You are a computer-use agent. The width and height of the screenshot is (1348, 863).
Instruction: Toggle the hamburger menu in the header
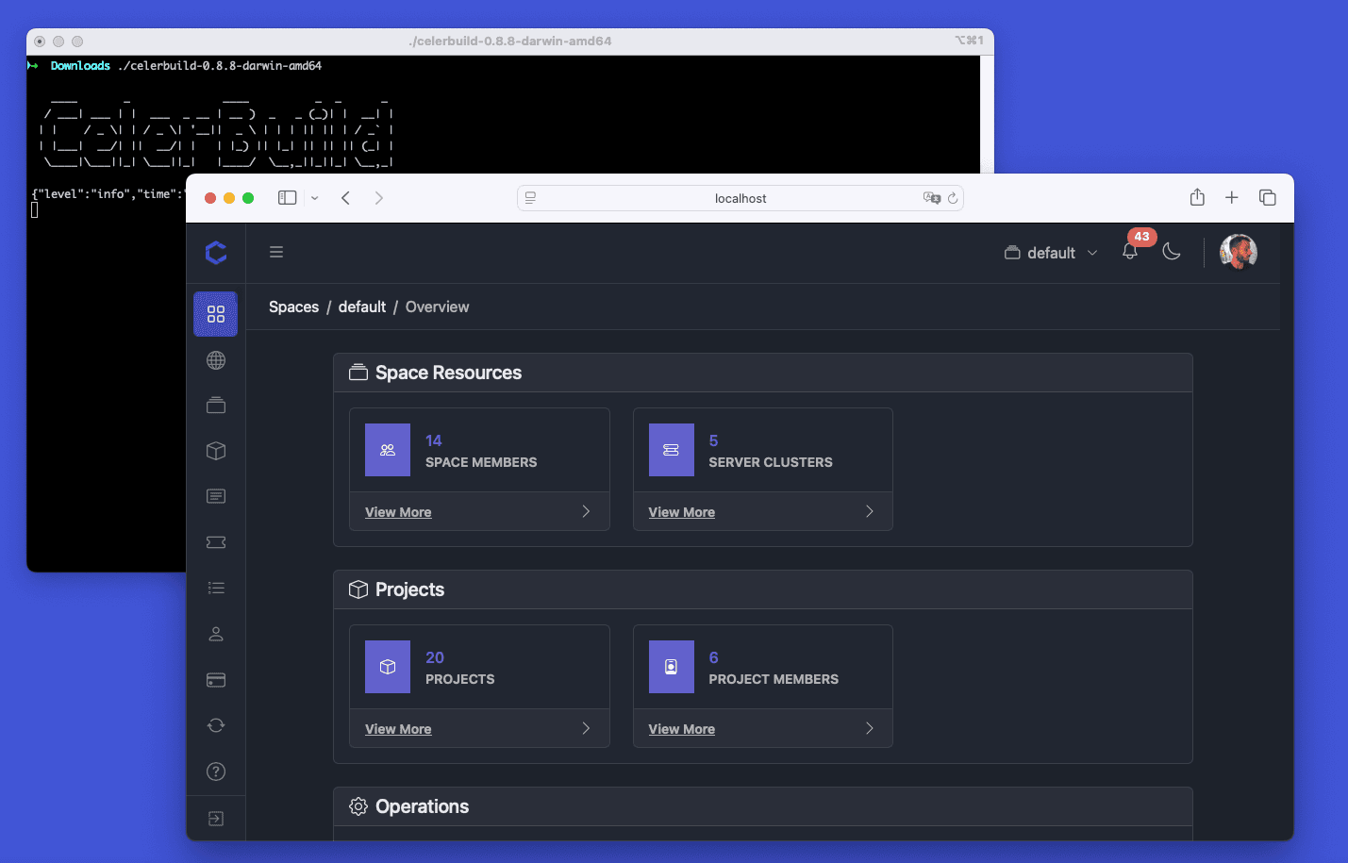pos(276,252)
